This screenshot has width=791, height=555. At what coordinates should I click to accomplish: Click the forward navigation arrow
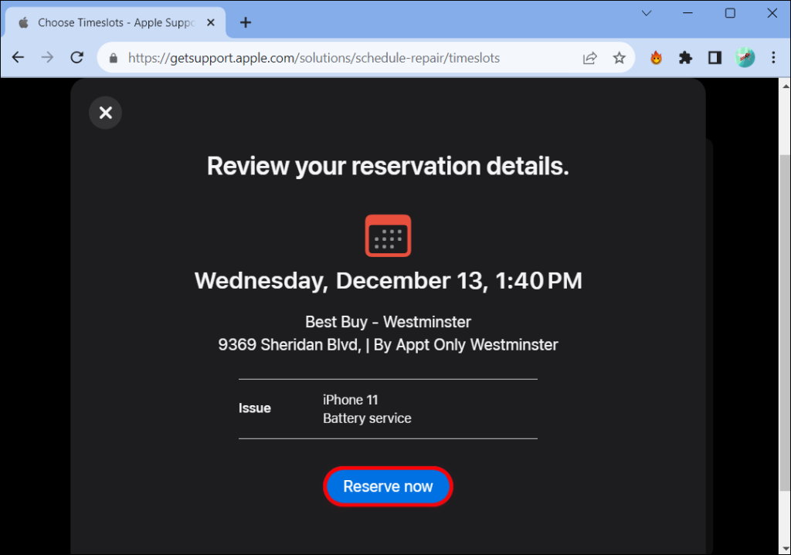pos(47,57)
